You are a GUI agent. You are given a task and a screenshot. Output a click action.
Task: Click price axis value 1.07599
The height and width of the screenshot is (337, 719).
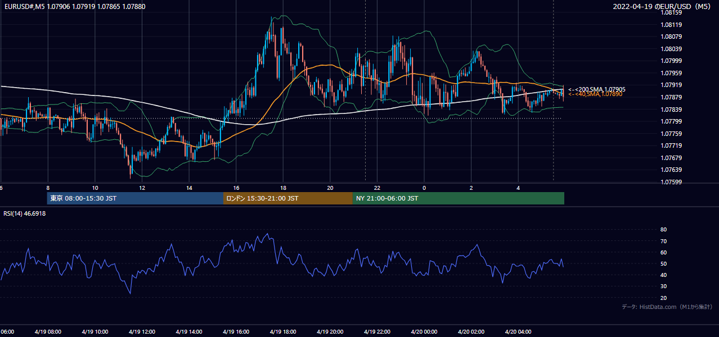[x=671, y=182]
